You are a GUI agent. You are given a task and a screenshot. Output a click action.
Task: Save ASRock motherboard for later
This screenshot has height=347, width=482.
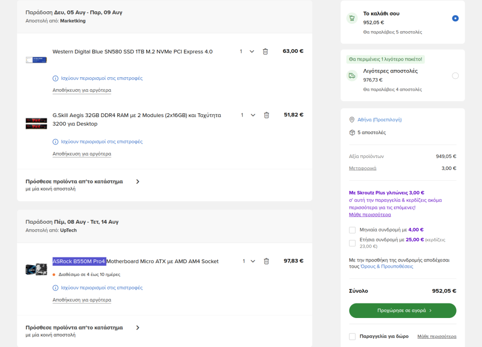[x=82, y=300]
